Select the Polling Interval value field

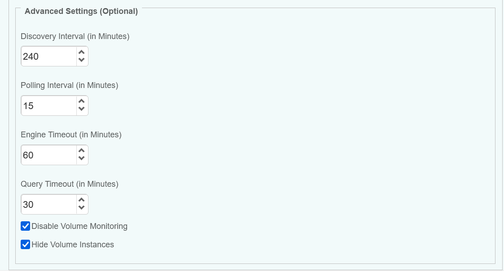pyautogui.click(x=49, y=105)
